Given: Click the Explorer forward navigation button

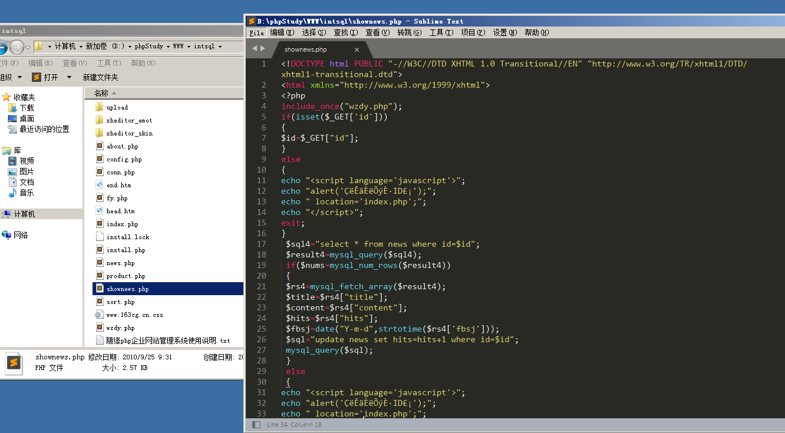Looking at the screenshot, I should (x=17, y=47).
